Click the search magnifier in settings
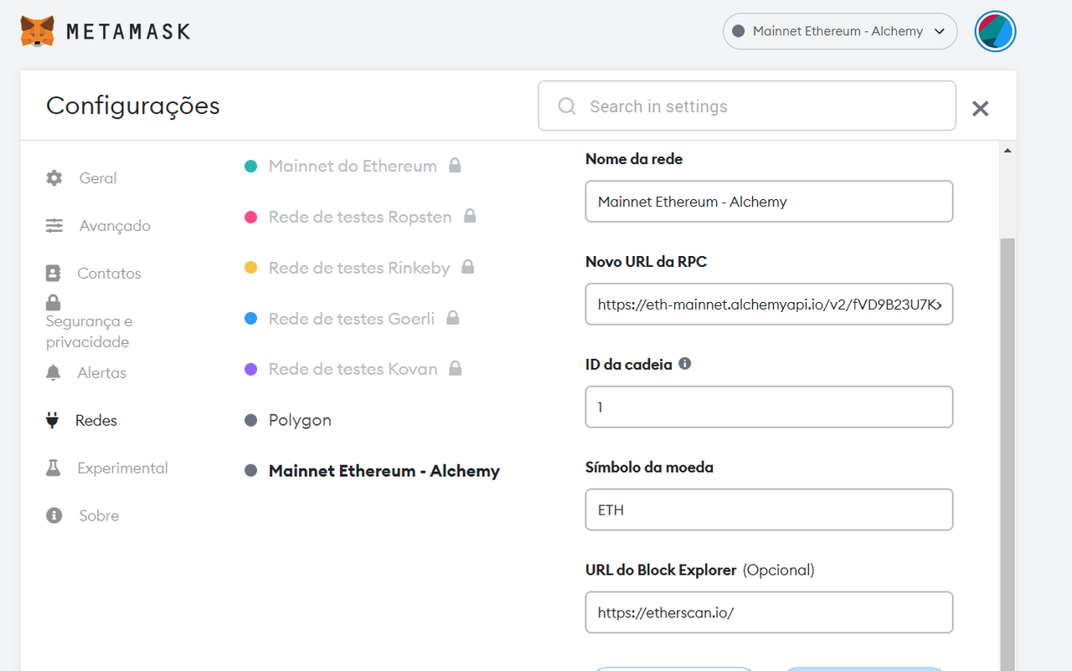 (566, 105)
